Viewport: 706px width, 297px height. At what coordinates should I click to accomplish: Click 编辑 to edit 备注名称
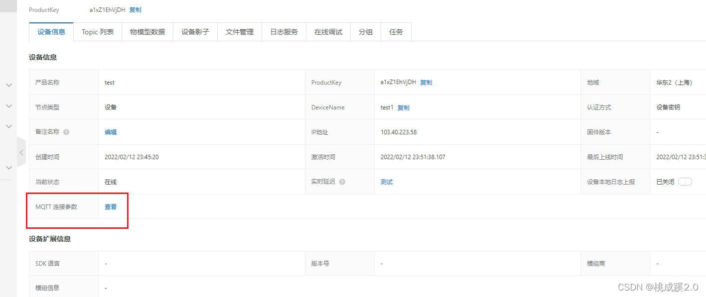pos(111,132)
